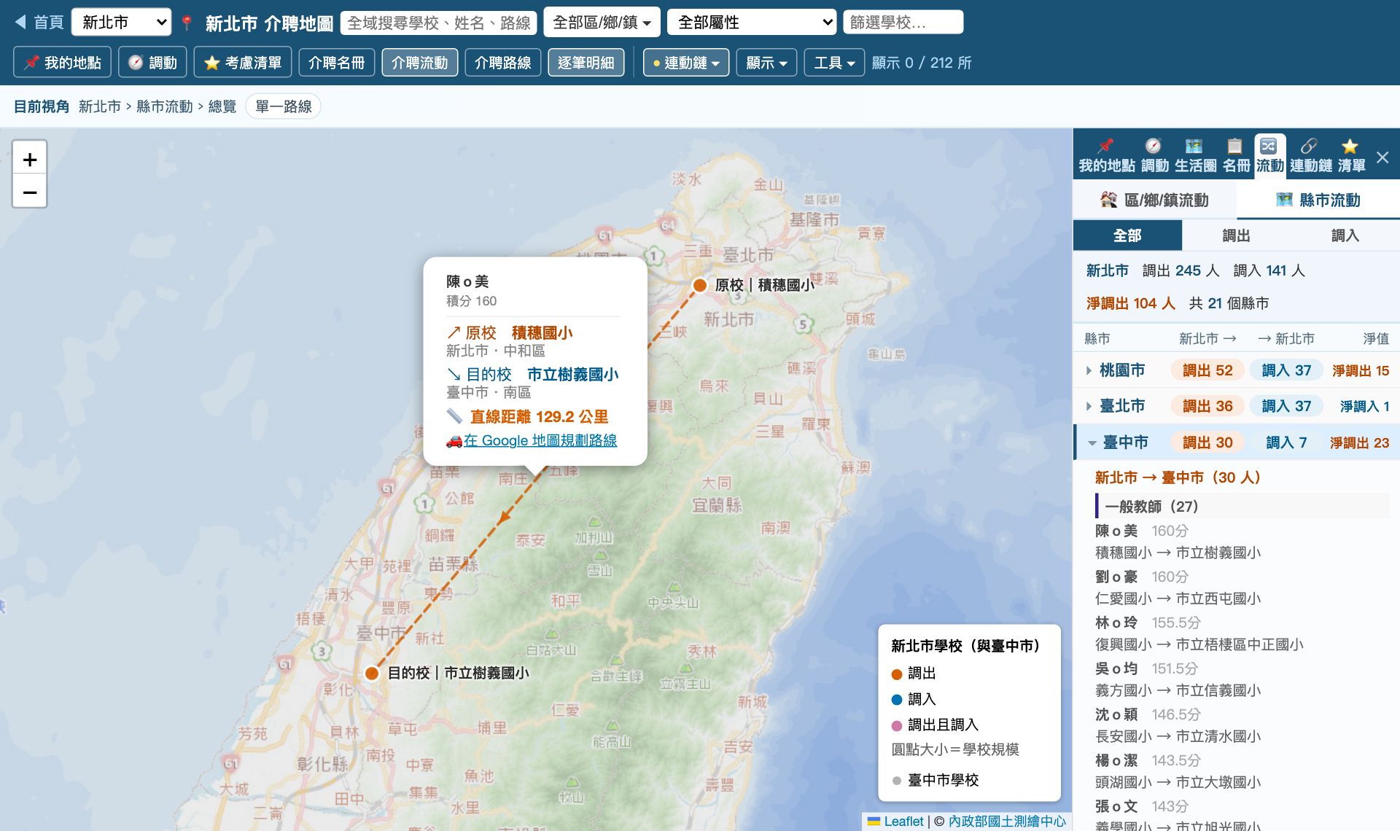Open 工具 dropdown menu
The width and height of the screenshot is (1400, 831).
(x=834, y=63)
